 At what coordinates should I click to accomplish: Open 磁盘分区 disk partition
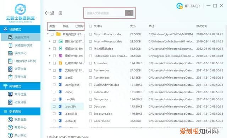click(17, 102)
